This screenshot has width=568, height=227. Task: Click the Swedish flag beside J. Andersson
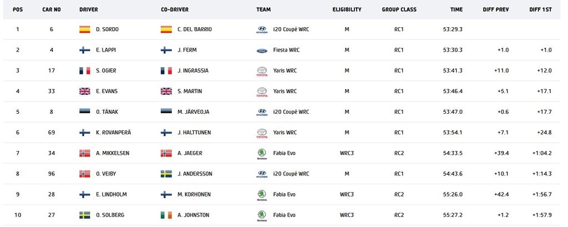coord(166,174)
